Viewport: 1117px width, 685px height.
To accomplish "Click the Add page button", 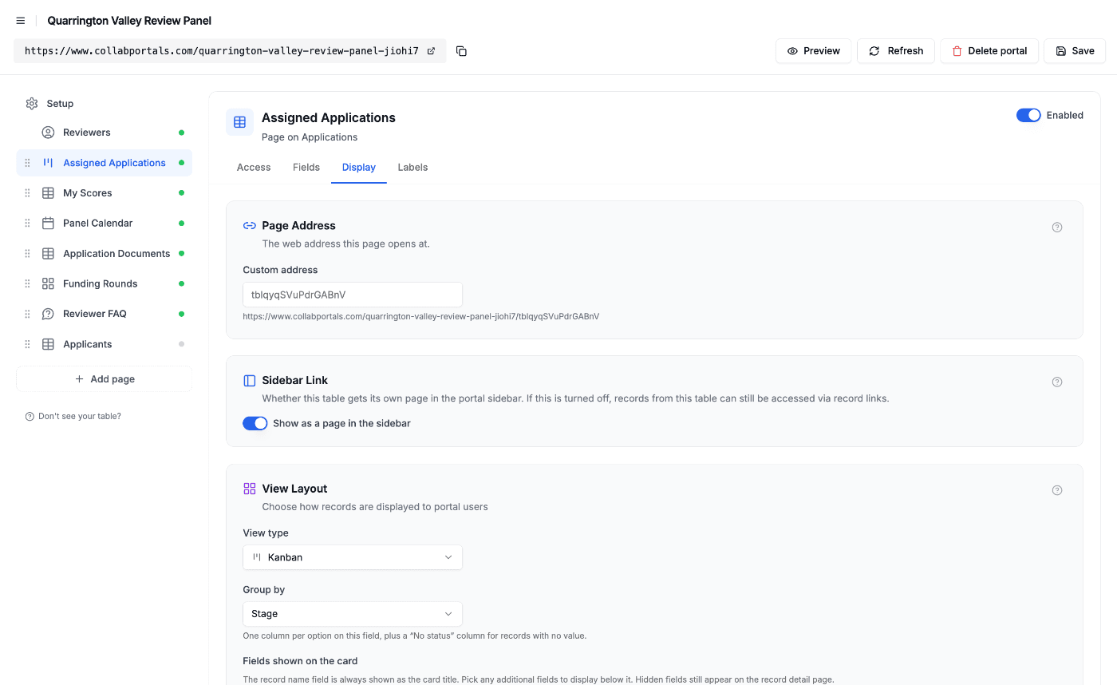I will point(105,379).
